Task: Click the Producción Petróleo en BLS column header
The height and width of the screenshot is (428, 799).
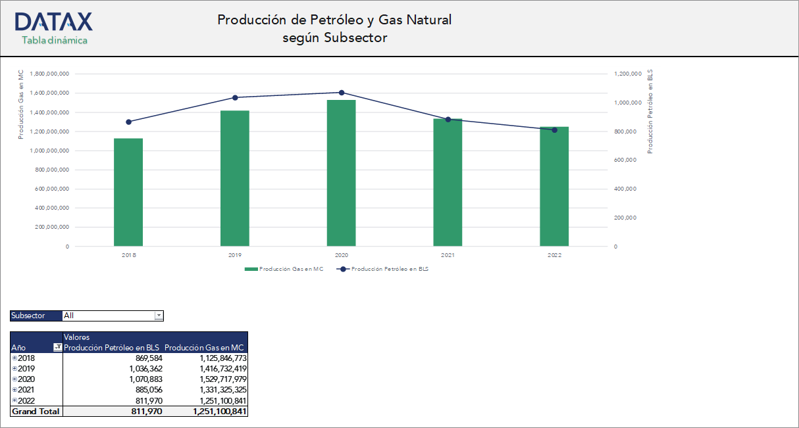Action: point(111,347)
